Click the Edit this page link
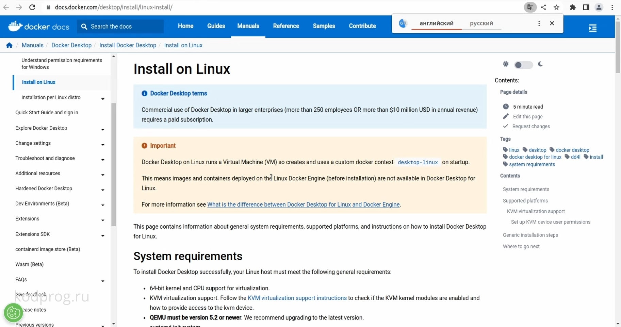621x327 pixels. tap(528, 116)
